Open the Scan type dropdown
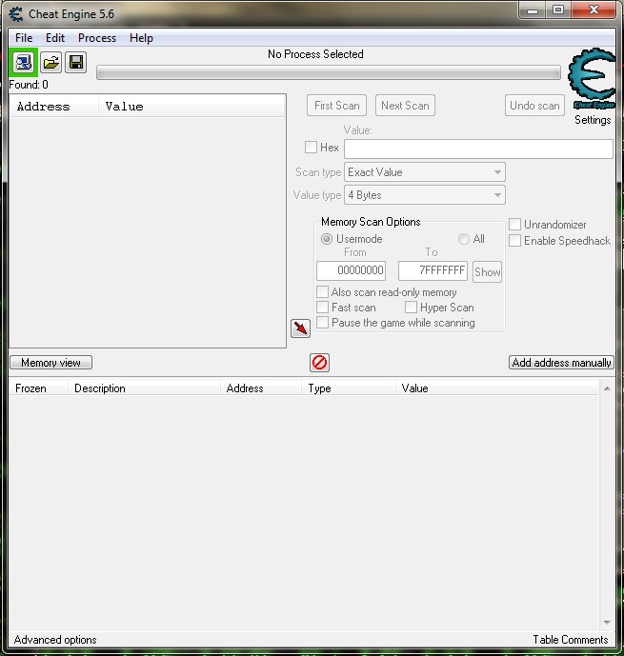 (x=425, y=172)
